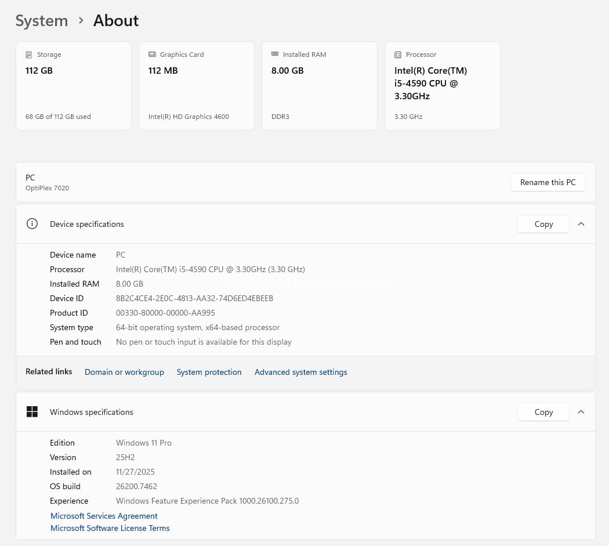
Task: Open Advanced system settings link
Action: click(x=300, y=372)
